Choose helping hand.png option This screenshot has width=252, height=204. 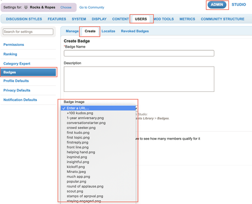[x=98, y=152]
